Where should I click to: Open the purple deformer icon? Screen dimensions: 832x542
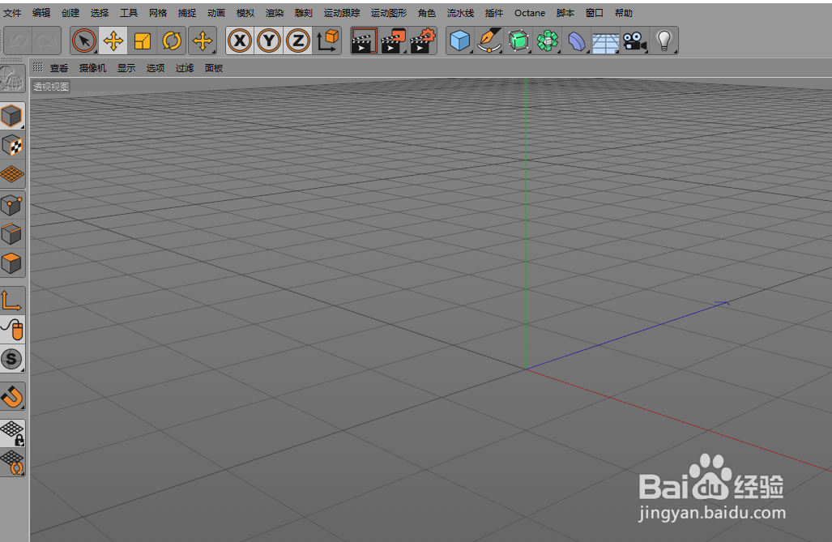[577, 41]
